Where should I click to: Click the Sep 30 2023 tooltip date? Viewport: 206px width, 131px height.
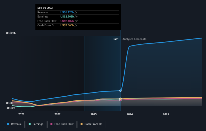pos(45,8)
